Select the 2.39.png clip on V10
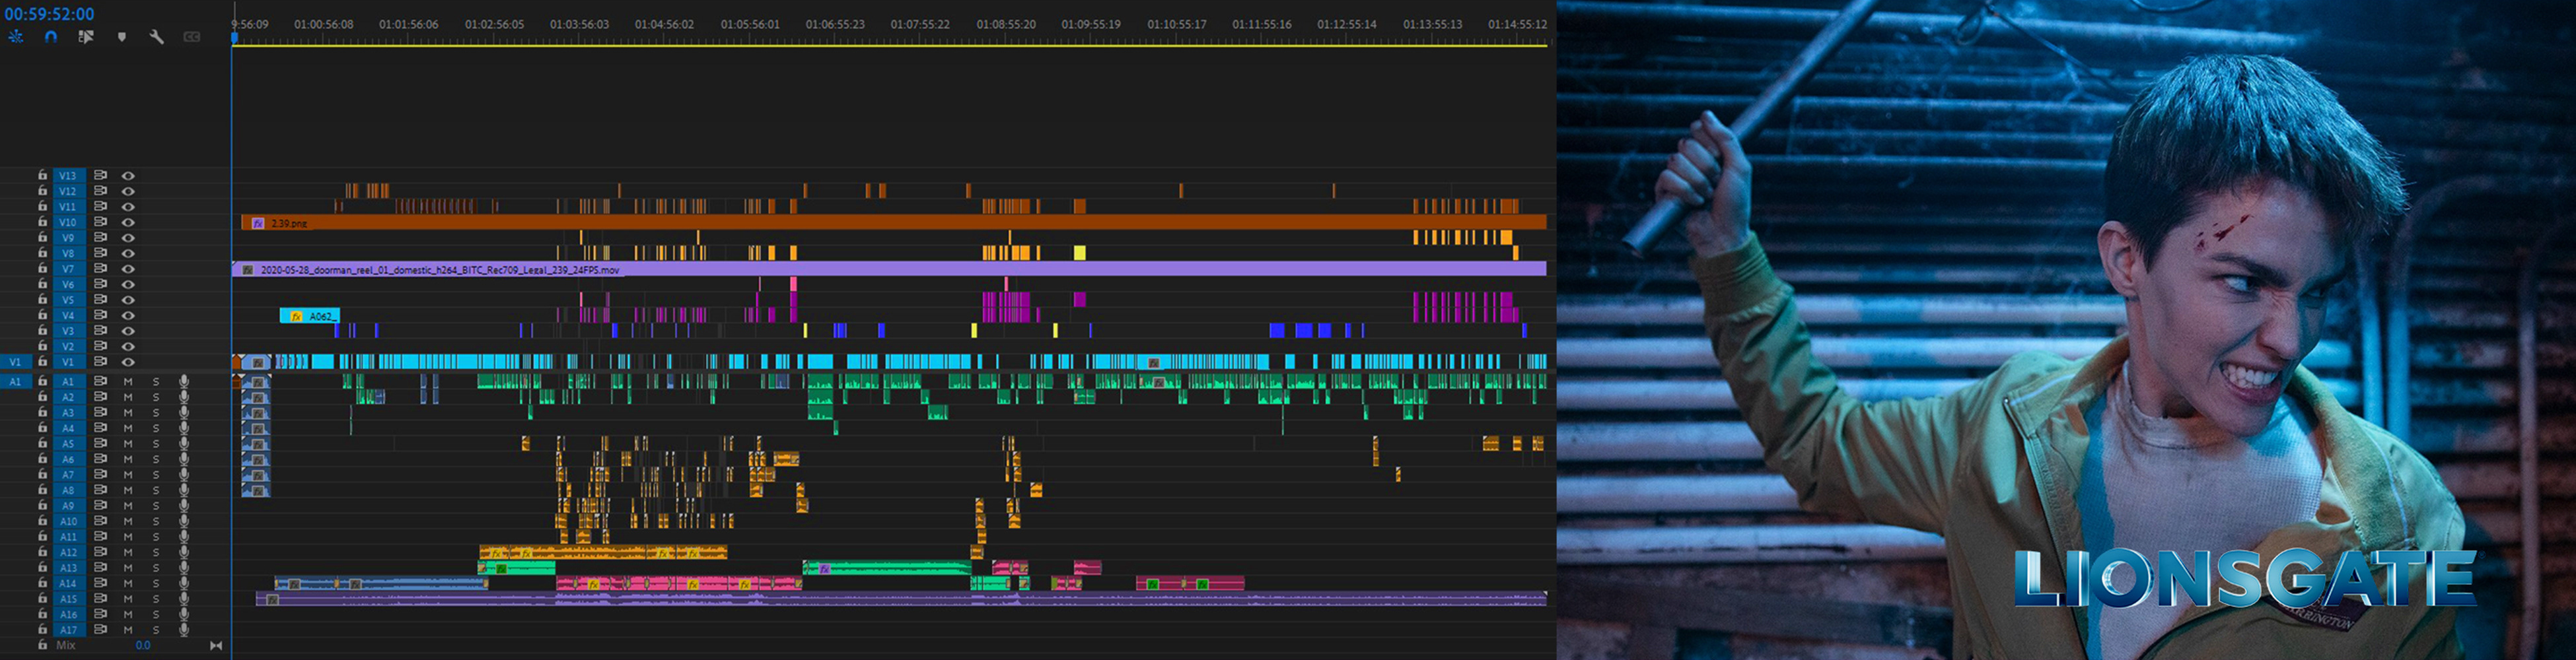This screenshot has width=2576, height=660. coord(894,222)
